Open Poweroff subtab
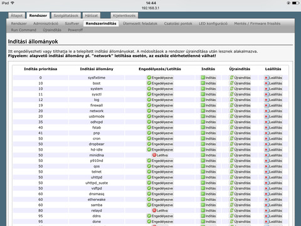301x226 pixels. pyautogui.click(x=75, y=30)
